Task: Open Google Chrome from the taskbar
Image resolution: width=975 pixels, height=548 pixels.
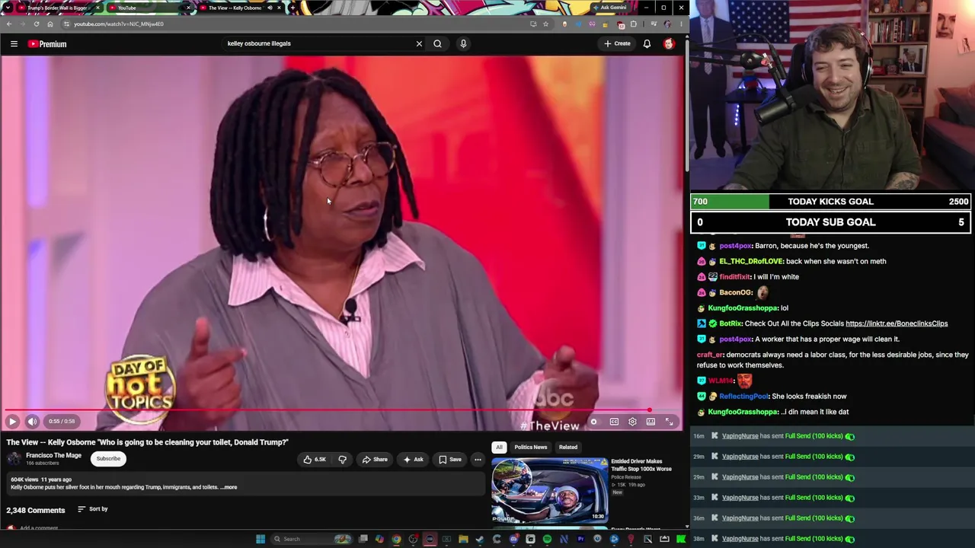Action: pyautogui.click(x=396, y=539)
